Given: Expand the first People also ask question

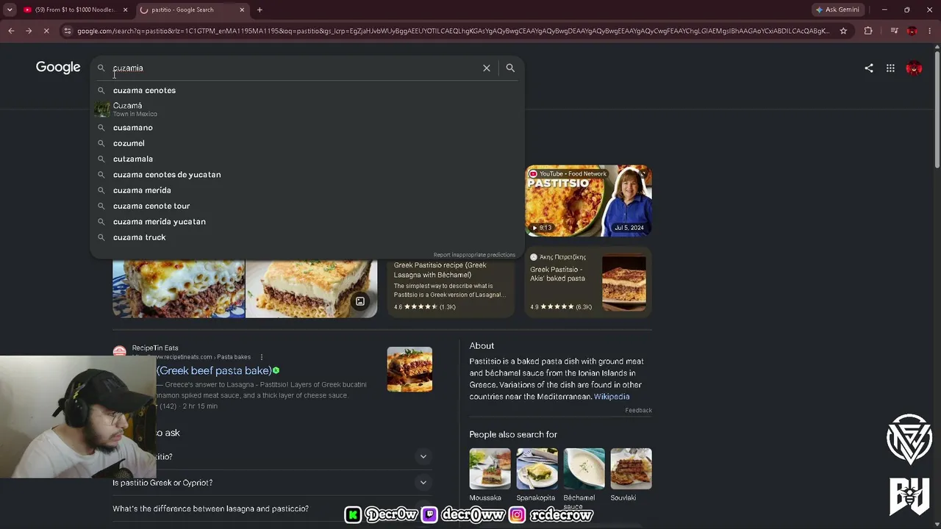Looking at the screenshot, I should click(423, 457).
